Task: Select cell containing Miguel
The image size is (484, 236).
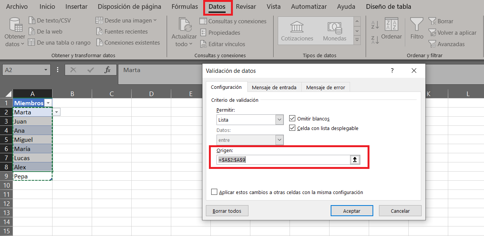Action: point(32,140)
